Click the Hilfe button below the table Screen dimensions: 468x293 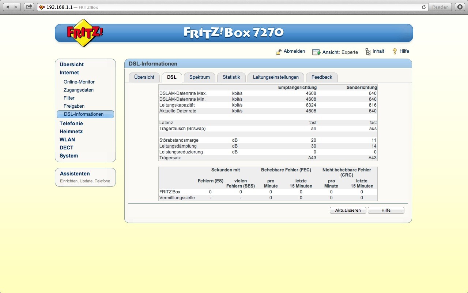coord(386,210)
